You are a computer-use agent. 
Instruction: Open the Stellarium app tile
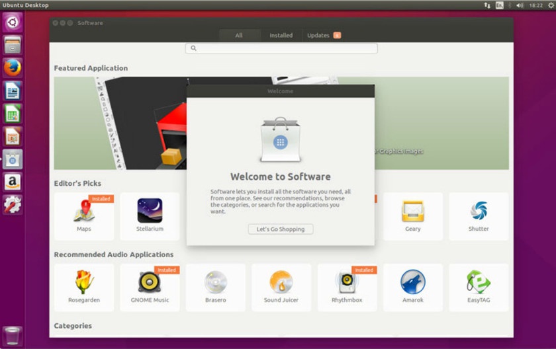click(150, 216)
